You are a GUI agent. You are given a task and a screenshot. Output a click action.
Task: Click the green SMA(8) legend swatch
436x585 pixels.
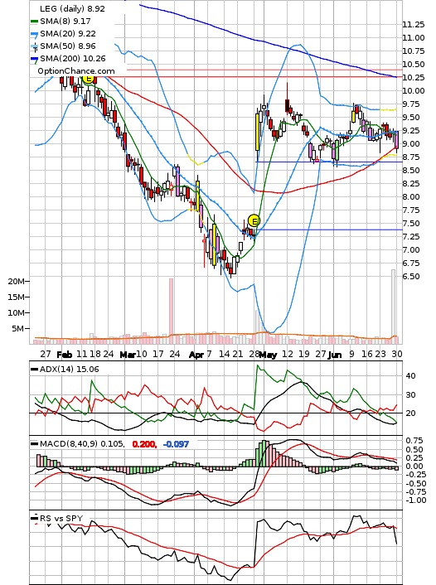tap(34, 22)
